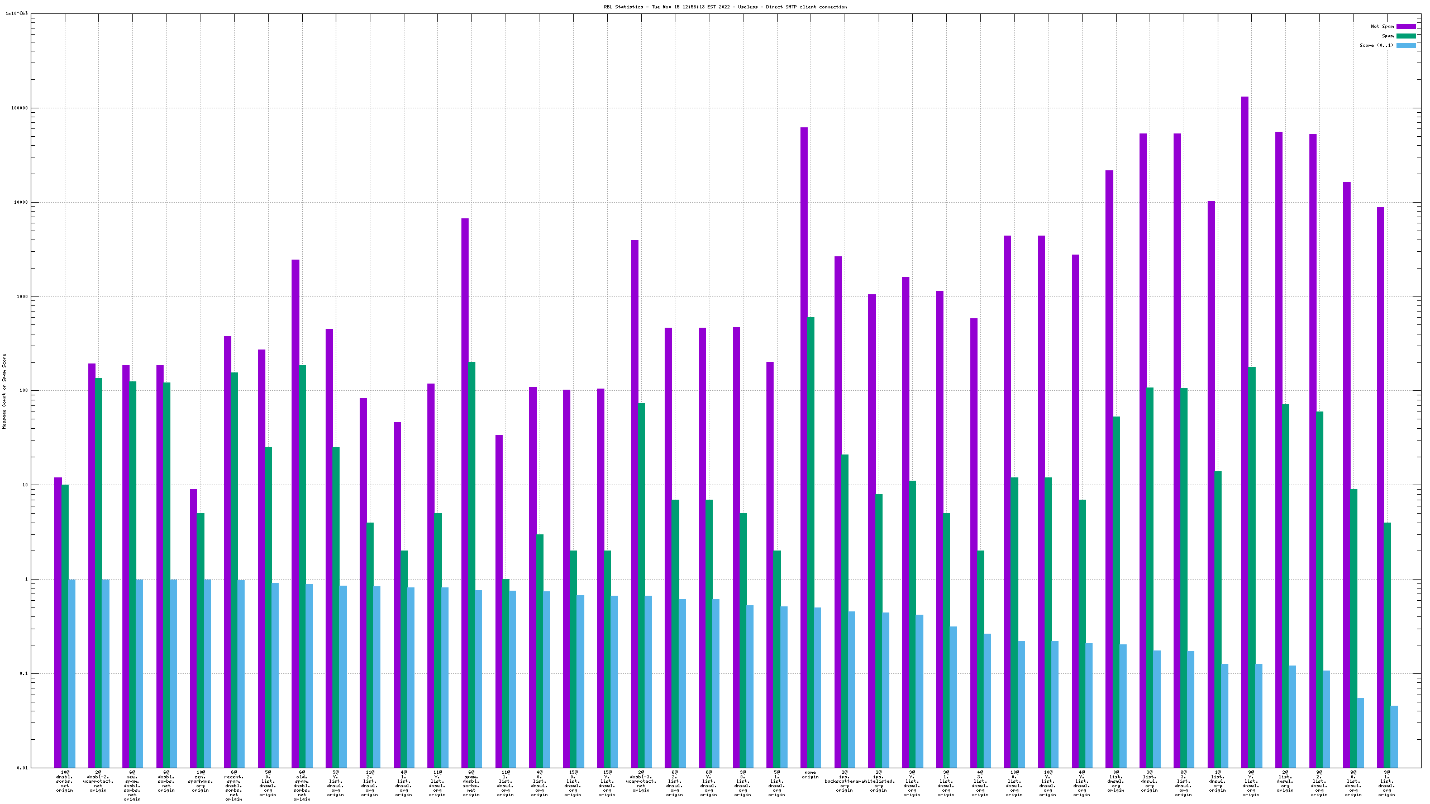
Task: Click the 'ips.backscatterer.org origin' axis label
Action: tap(845, 781)
